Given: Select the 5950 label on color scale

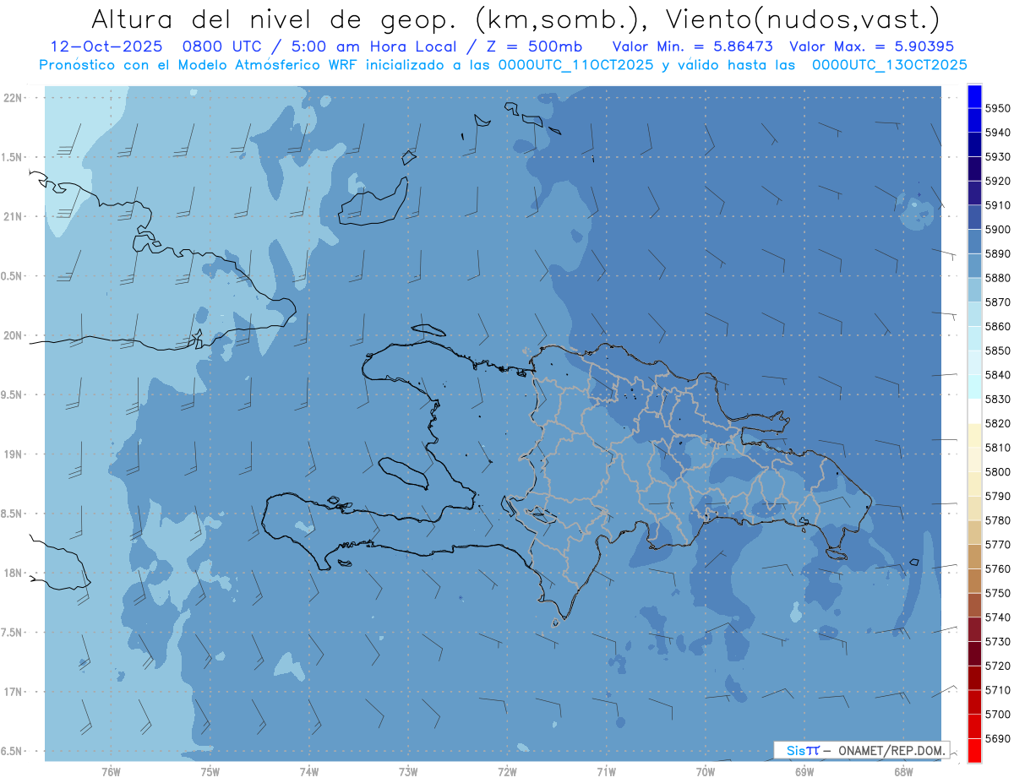Looking at the screenshot, I should click(998, 109).
